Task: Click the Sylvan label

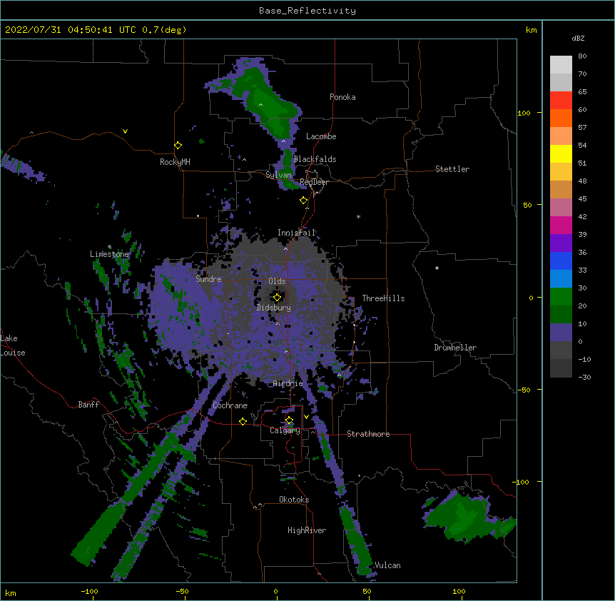Action: click(x=278, y=175)
